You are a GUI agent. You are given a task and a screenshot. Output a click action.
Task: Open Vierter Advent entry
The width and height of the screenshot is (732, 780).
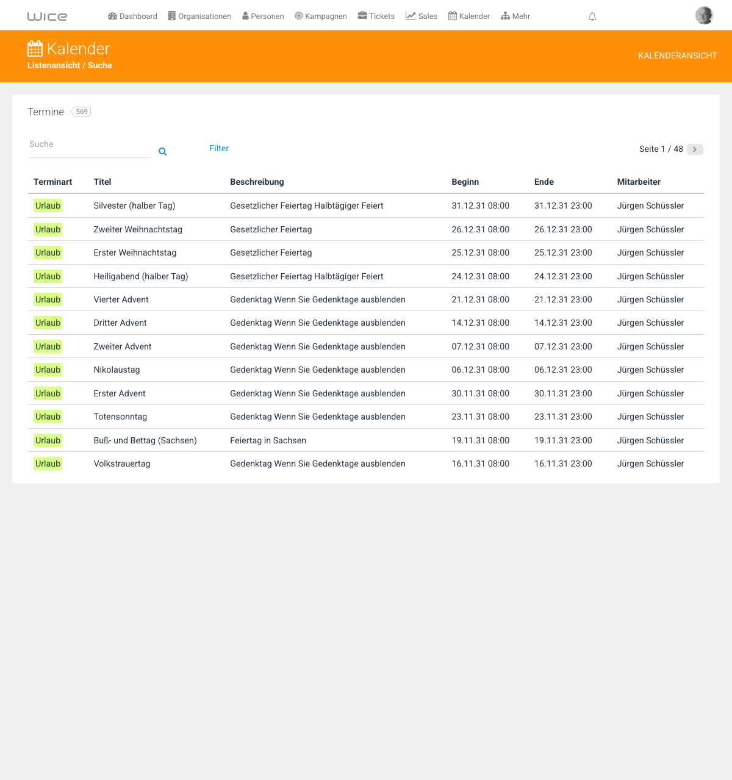(x=121, y=299)
